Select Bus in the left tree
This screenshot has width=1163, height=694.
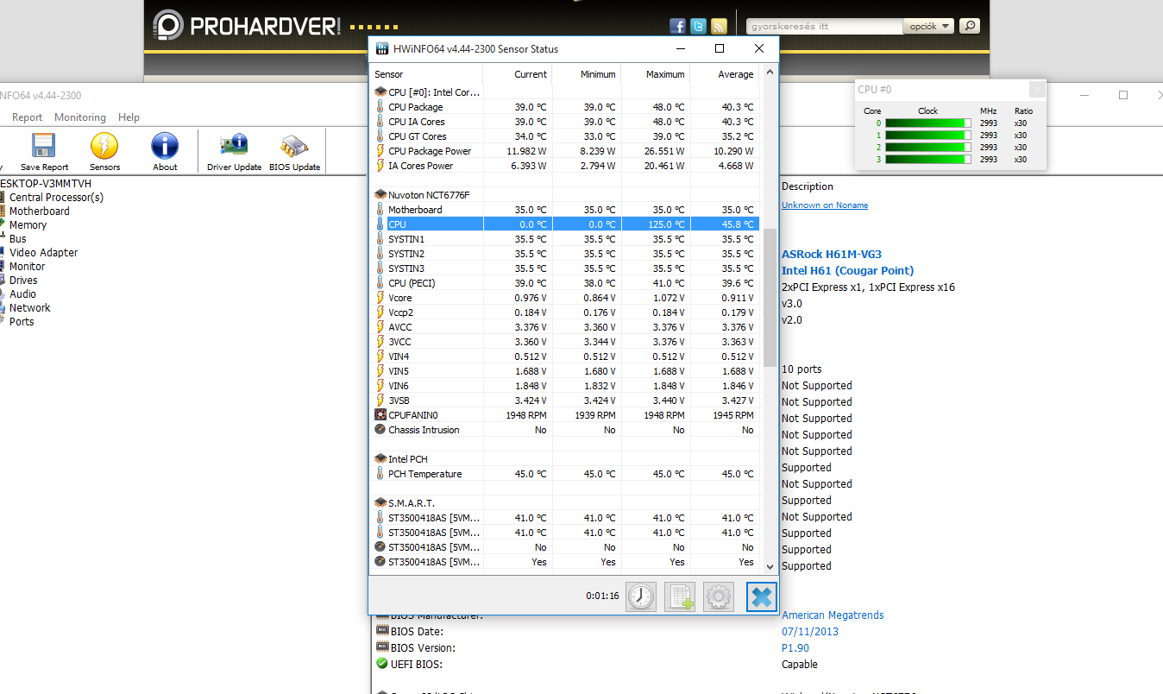click(18, 239)
